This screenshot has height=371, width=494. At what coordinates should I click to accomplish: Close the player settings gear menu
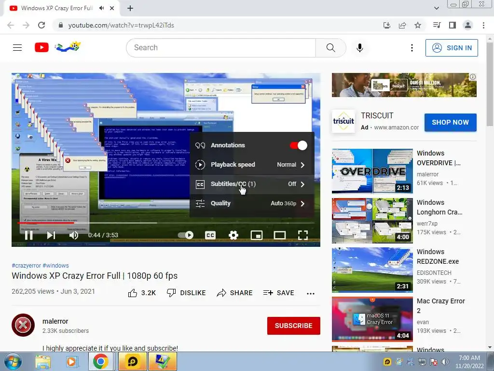pyautogui.click(x=233, y=235)
